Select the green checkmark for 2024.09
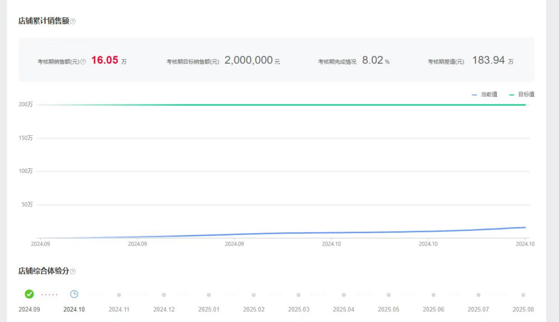This screenshot has height=322, width=559. tap(29, 294)
